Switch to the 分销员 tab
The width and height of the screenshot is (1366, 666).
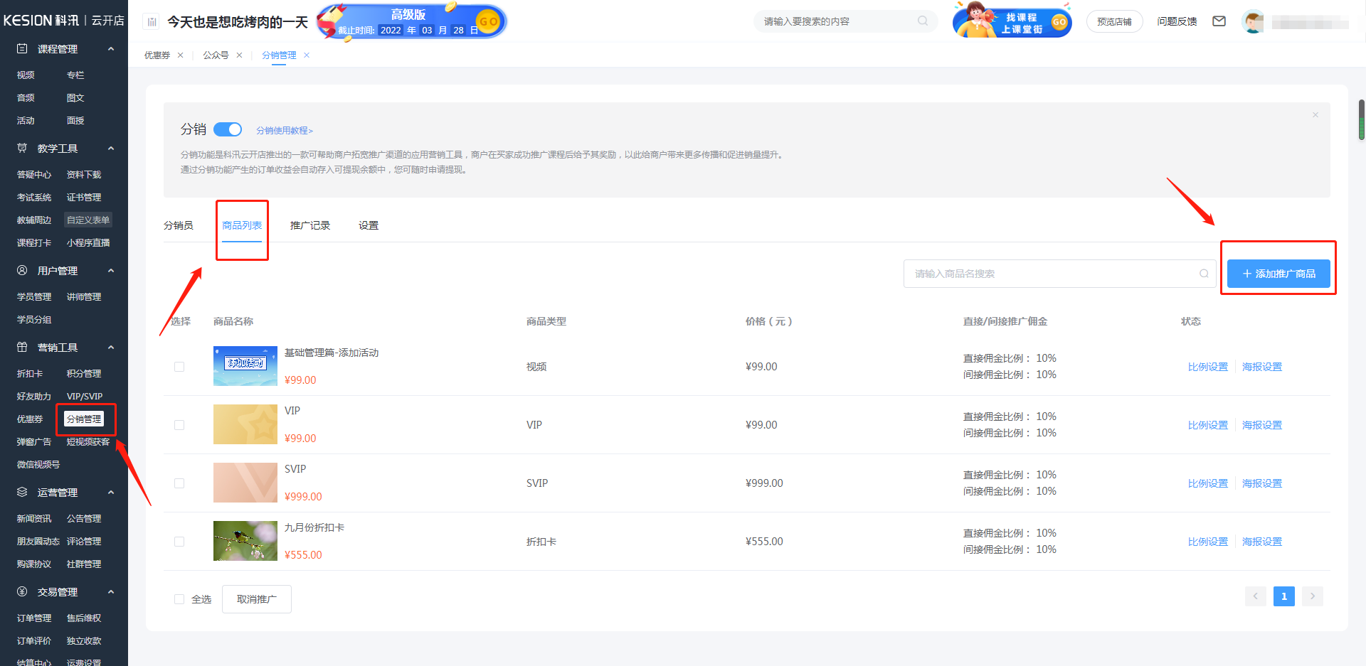(x=179, y=225)
